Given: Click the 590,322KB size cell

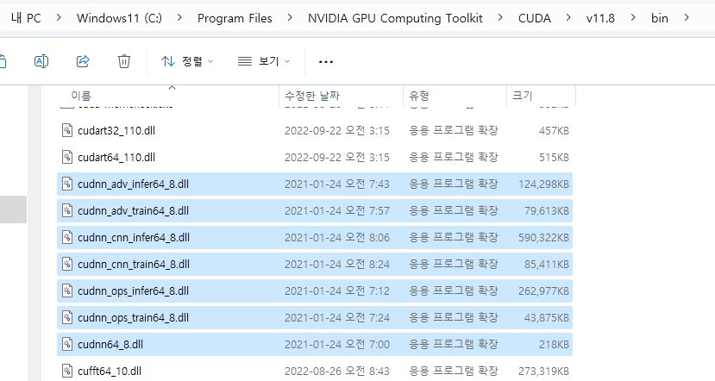Looking at the screenshot, I should coord(543,237).
